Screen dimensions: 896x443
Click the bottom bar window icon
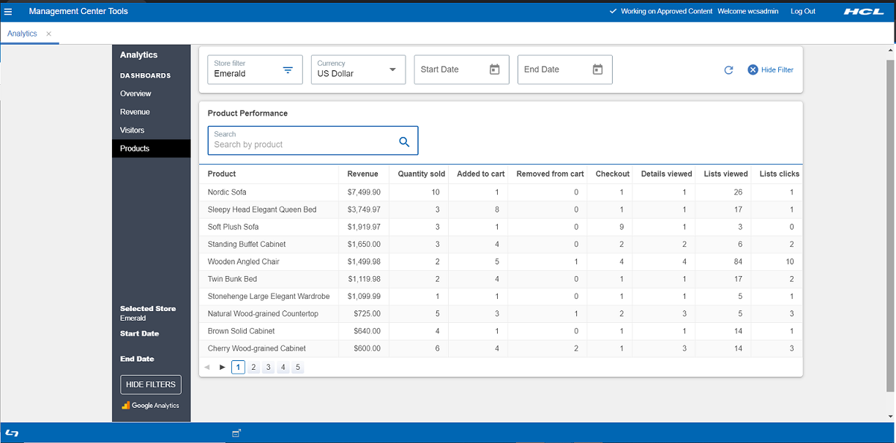(236, 433)
